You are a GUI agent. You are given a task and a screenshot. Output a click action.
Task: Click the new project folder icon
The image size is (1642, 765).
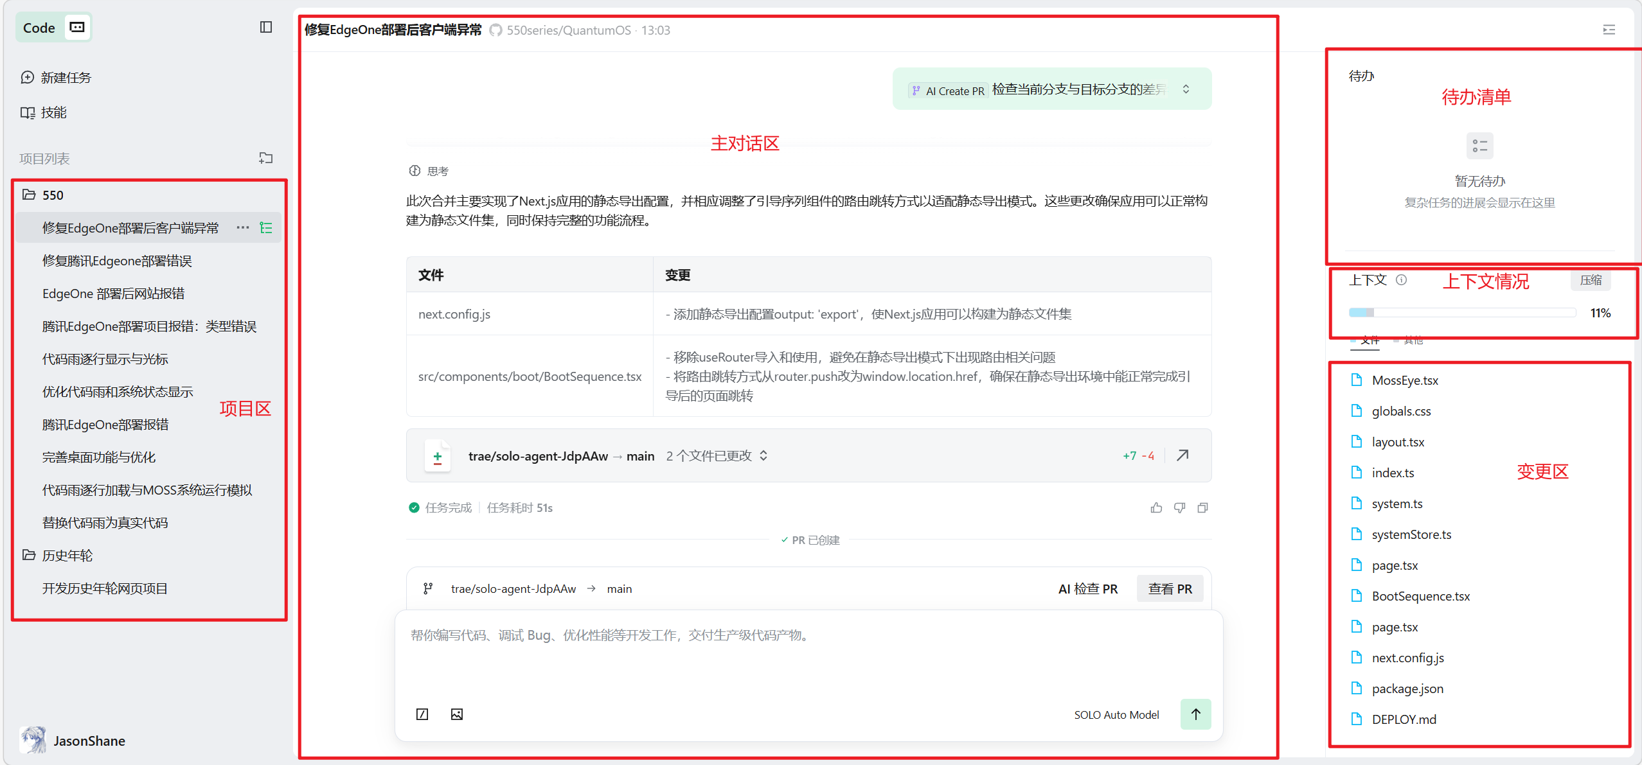(265, 158)
